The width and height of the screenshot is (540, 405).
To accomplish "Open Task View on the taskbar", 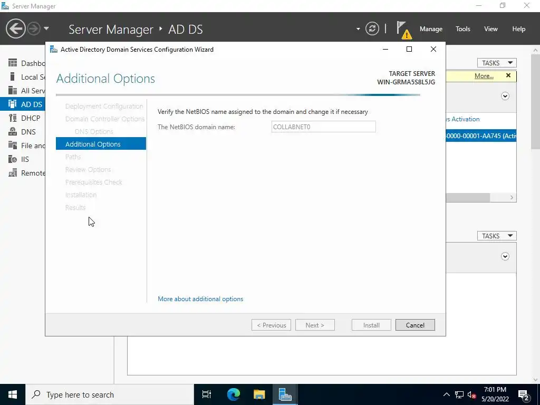I will [207, 394].
